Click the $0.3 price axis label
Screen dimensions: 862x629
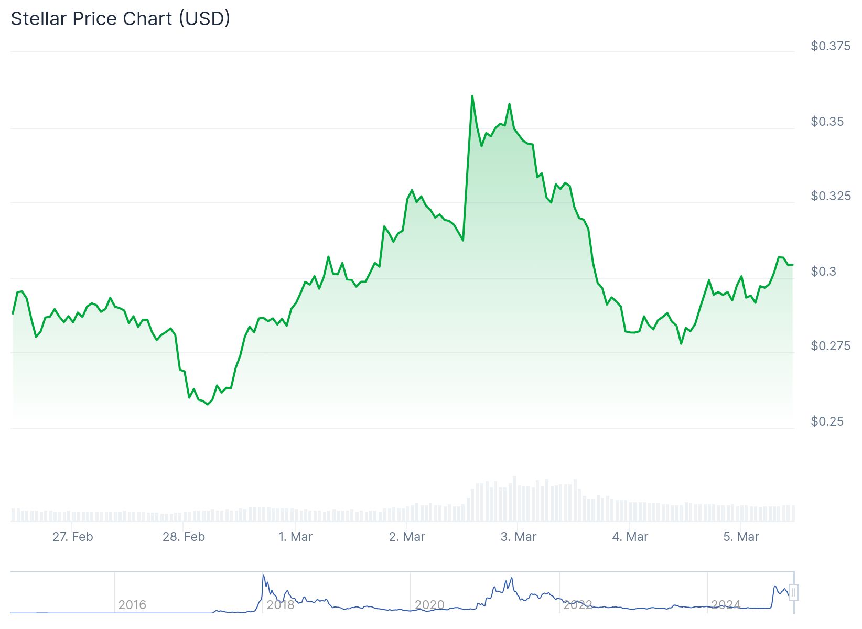(824, 272)
